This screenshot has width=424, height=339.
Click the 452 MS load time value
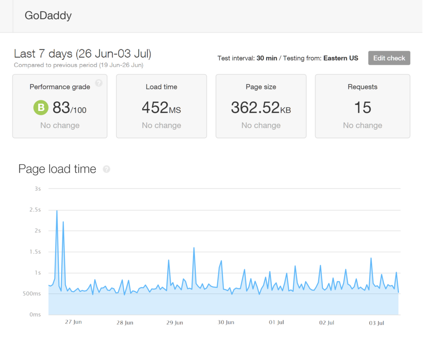[x=161, y=108]
